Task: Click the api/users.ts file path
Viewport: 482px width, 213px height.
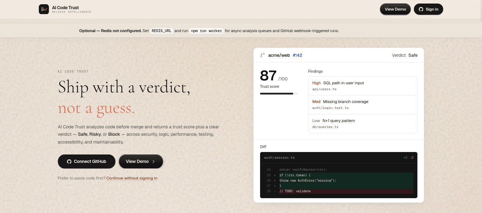Action: coord(324,89)
